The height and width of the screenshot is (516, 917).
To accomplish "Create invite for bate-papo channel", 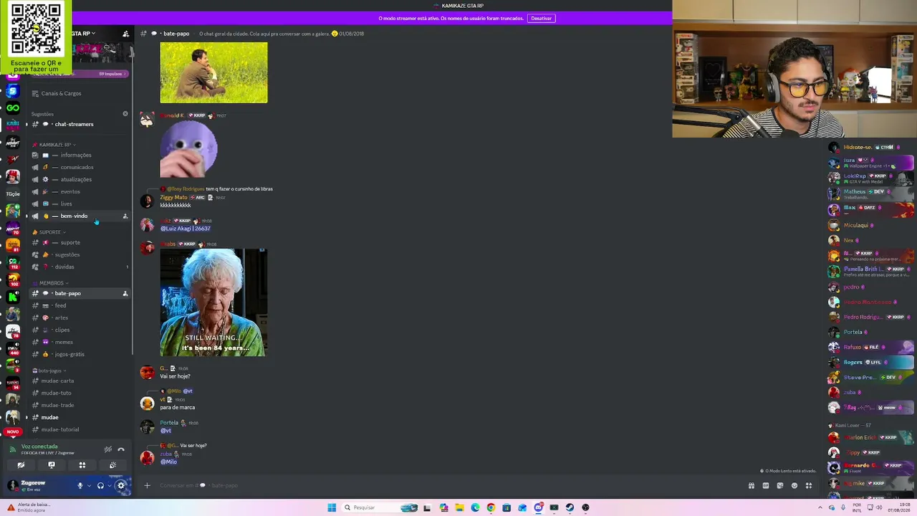I will pyautogui.click(x=125, y=293).
